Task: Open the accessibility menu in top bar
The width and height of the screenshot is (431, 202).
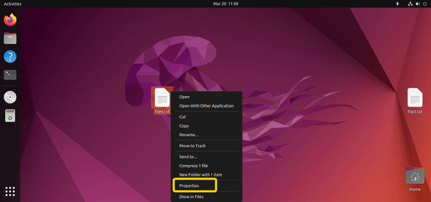Action: click(397, 4)
